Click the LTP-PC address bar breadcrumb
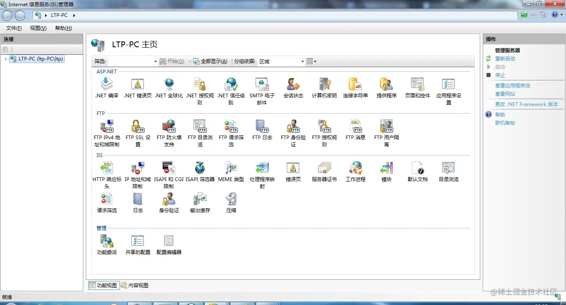 59,15
